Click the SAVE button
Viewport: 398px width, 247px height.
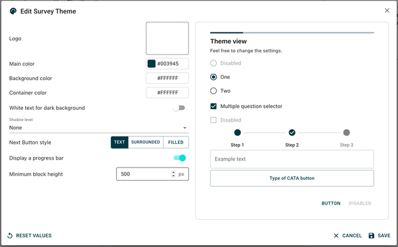point(379,236)
